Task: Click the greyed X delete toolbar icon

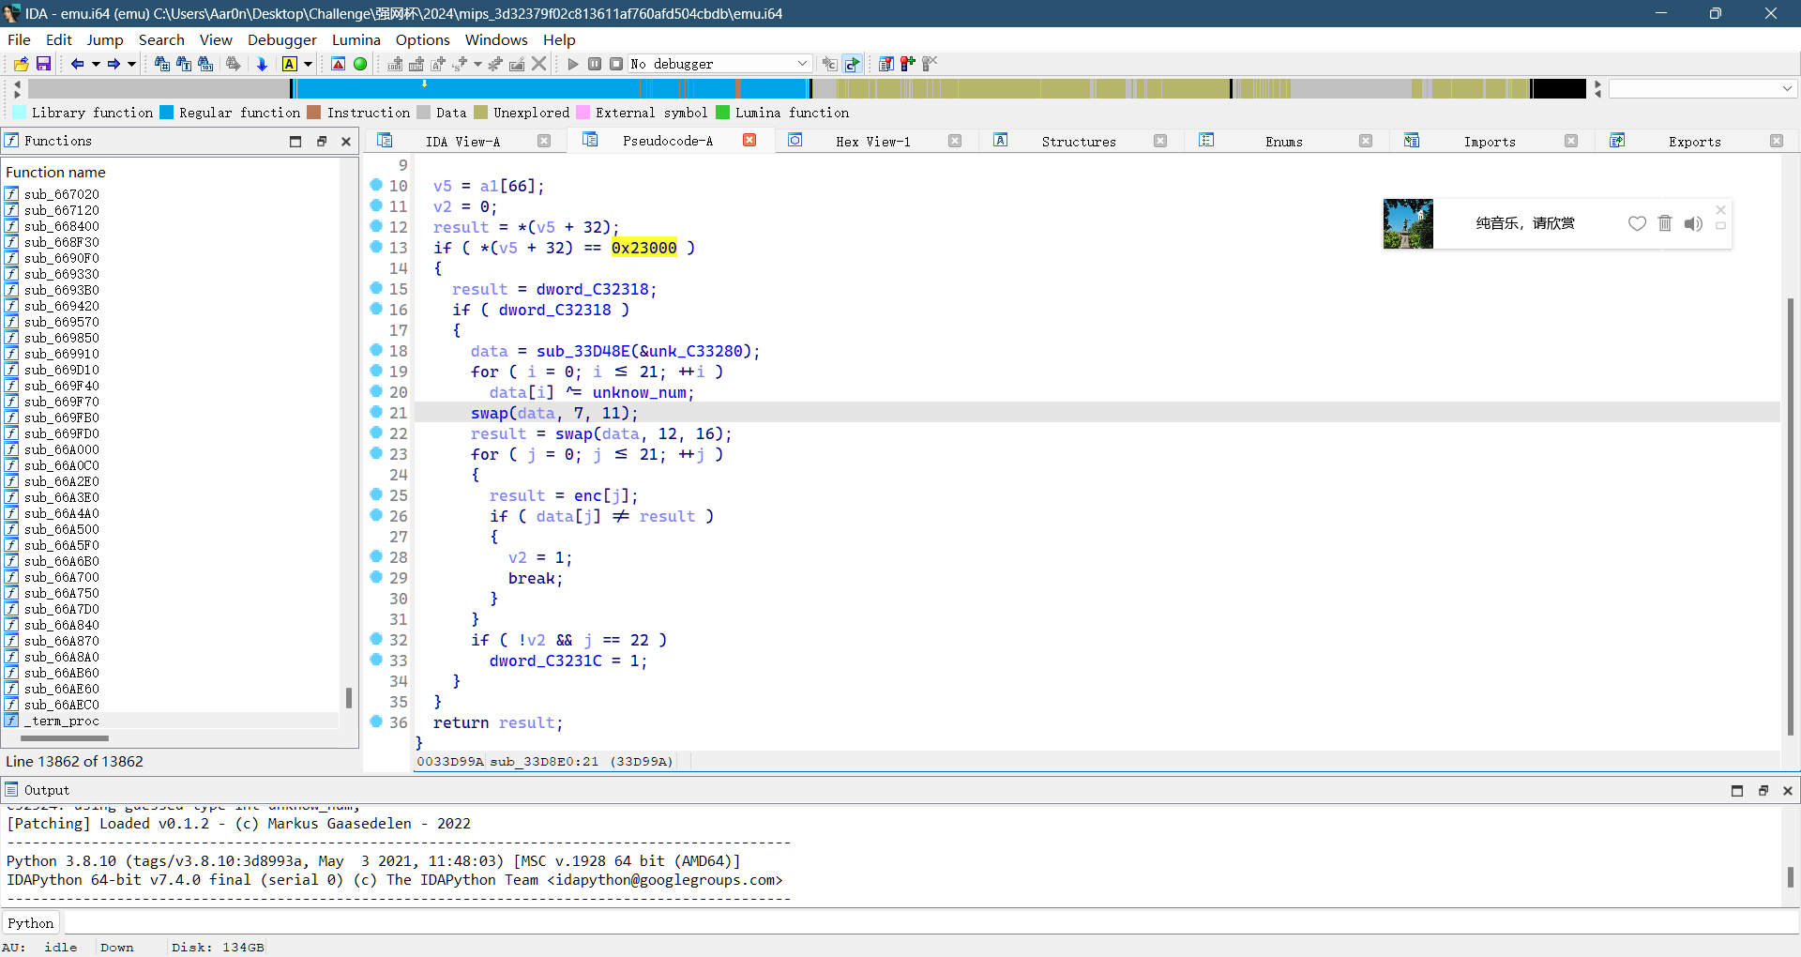Action: [x=538, y=64]
